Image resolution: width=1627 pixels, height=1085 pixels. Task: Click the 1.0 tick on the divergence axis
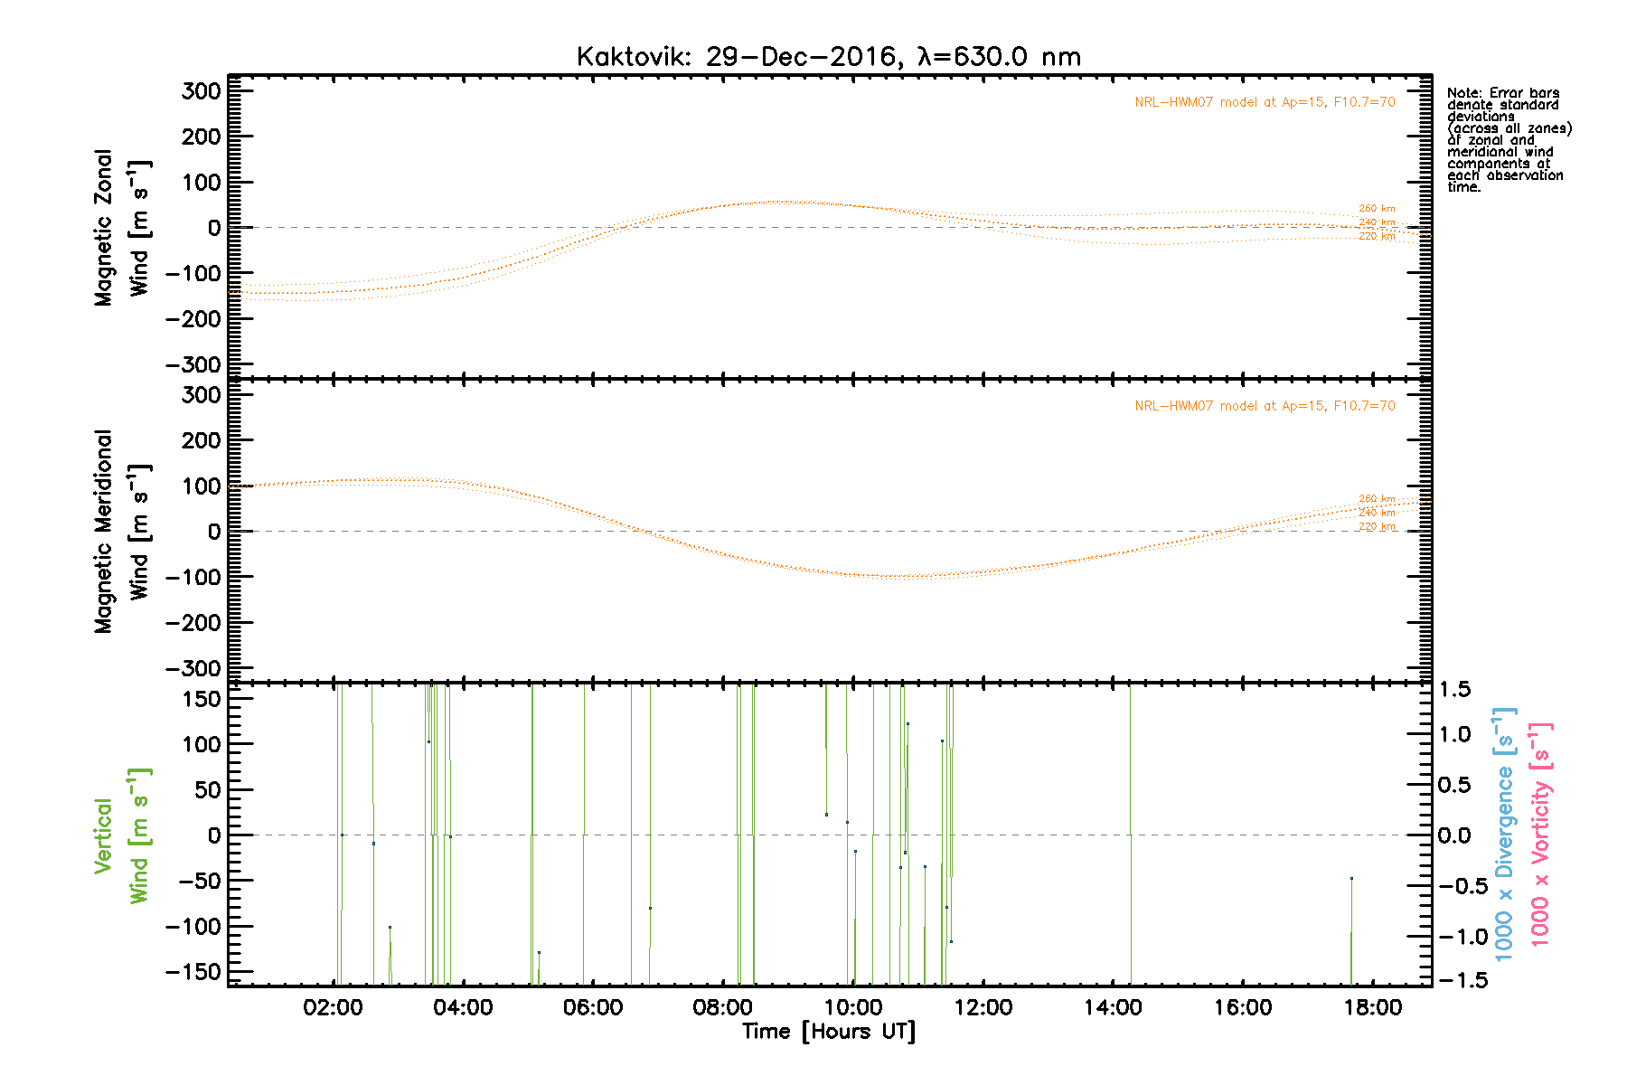point(1454,733)
